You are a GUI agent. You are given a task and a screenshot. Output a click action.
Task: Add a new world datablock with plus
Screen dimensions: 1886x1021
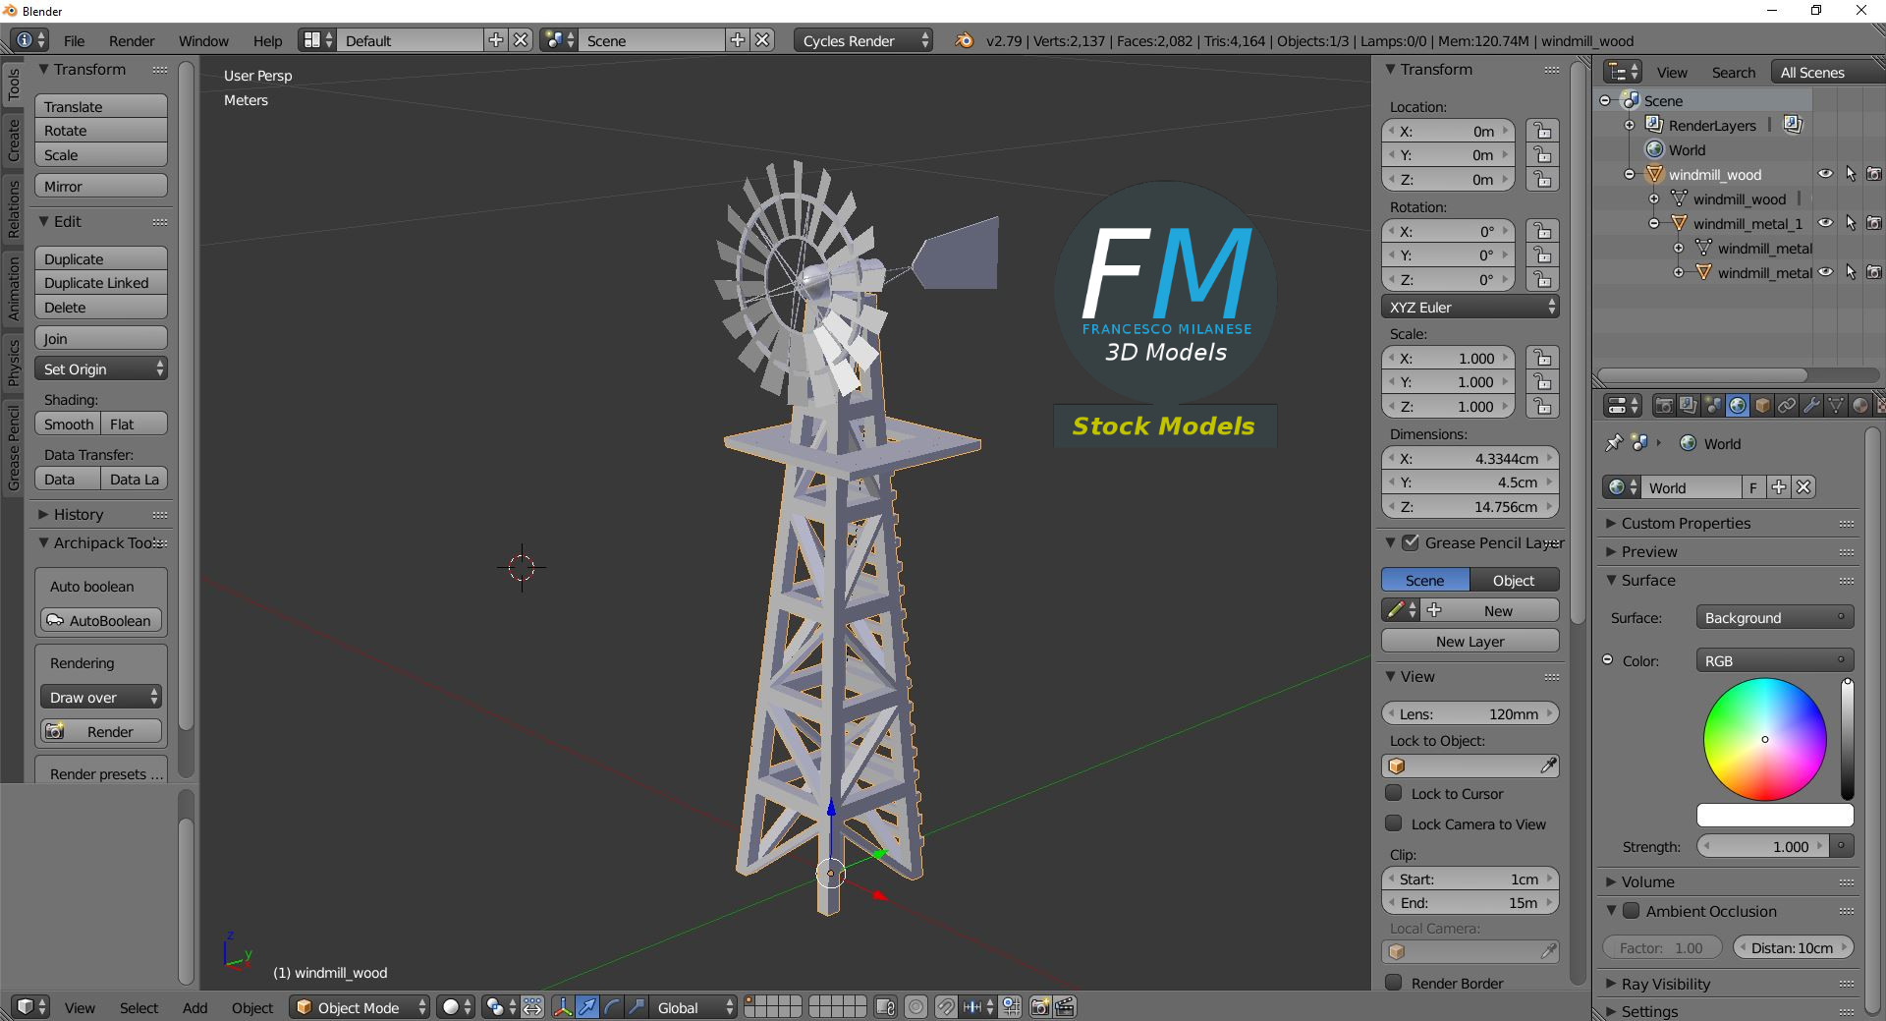(1779, 487)
